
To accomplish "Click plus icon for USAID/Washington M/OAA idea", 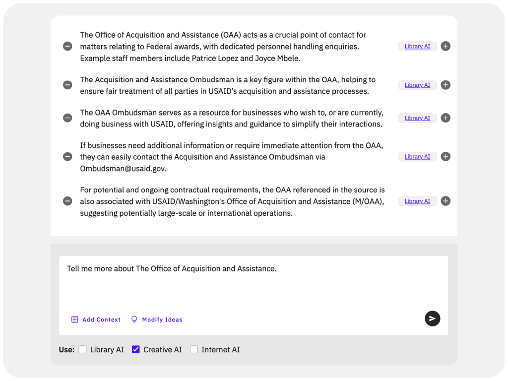I will coord(445,201).
